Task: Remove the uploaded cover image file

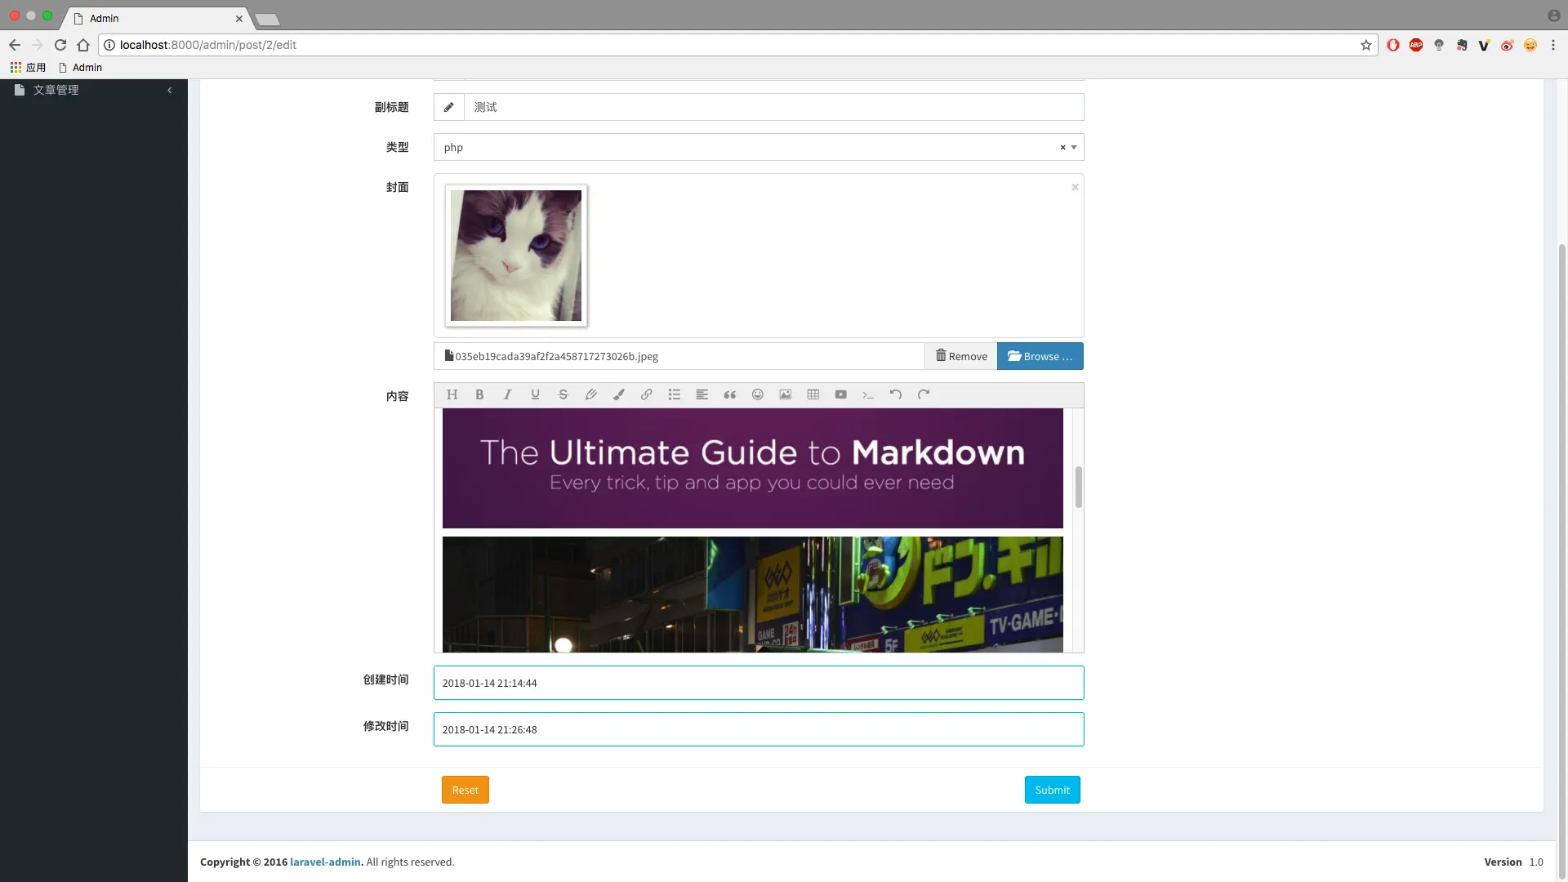Action: pyautogui.click(x=960, y=356)
